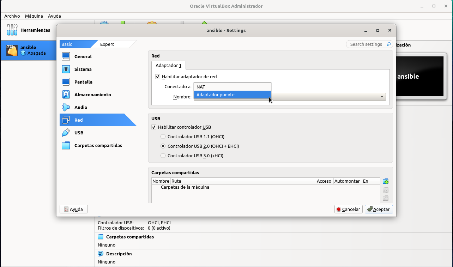Click the Herramientas label in main window
The width and height of the screenshot is (453, 267).
coord(35,30)
